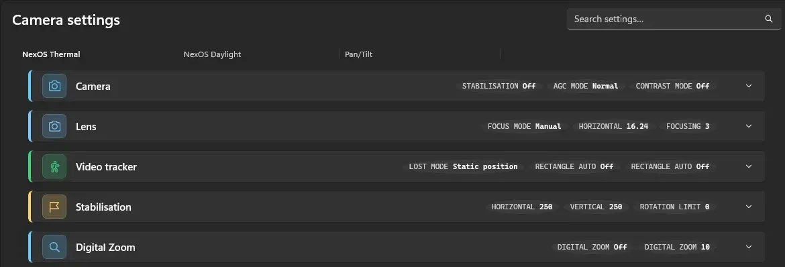The image size is (785, 267).
Task: Expand the Camera section chevron
Action: tap(749, 86)
